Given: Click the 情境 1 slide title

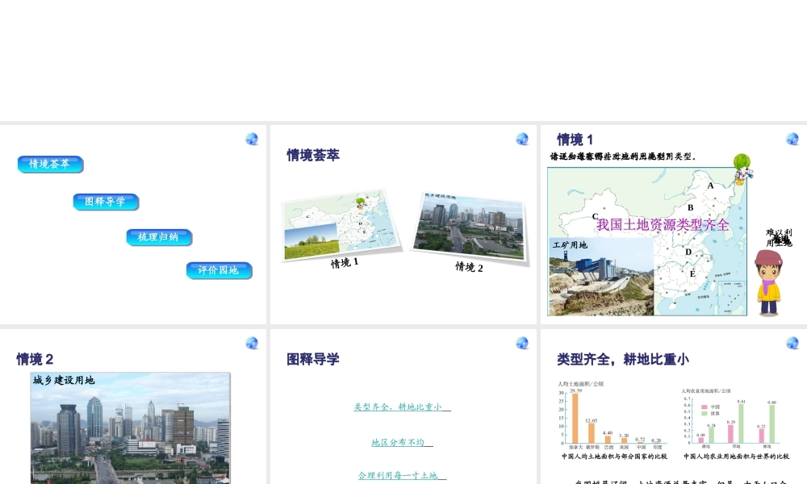Looking at the screenshot, I should (575, 140).
